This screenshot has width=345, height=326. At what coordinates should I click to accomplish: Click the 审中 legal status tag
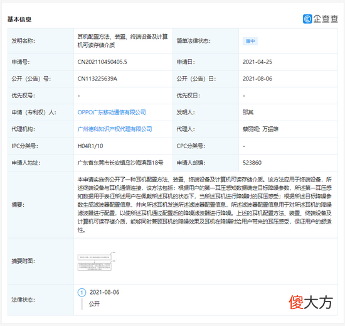pos(250,41)
